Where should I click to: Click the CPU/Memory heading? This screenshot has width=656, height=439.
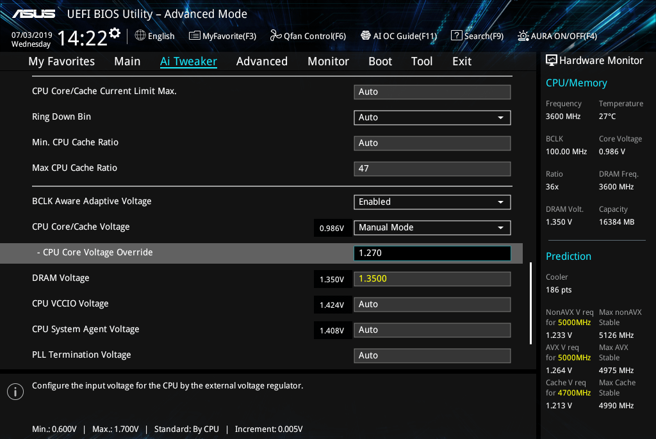click(577, 83)
